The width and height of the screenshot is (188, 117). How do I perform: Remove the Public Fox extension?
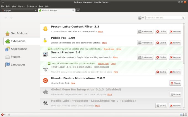tap(175, 43)
